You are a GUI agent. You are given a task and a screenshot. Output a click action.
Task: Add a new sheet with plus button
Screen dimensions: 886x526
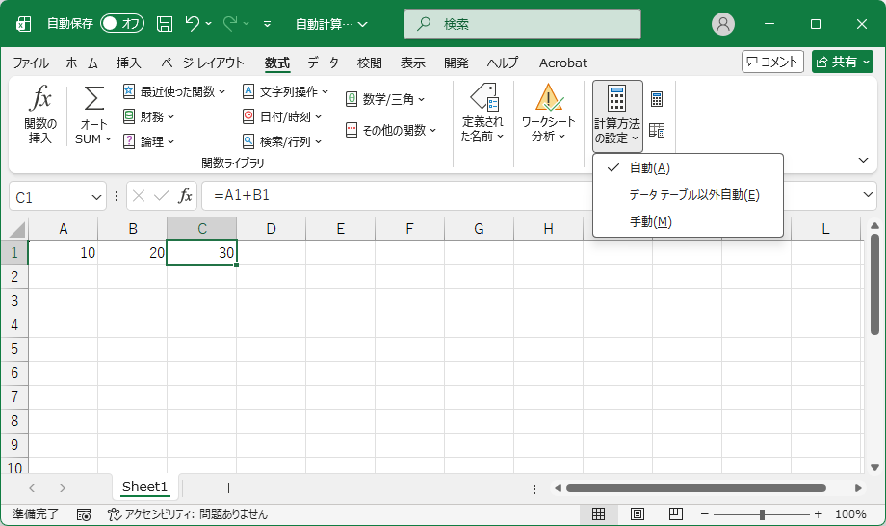(228, 488)
